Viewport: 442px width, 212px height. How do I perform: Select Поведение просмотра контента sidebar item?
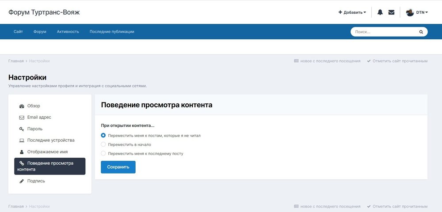coord(50,167)
